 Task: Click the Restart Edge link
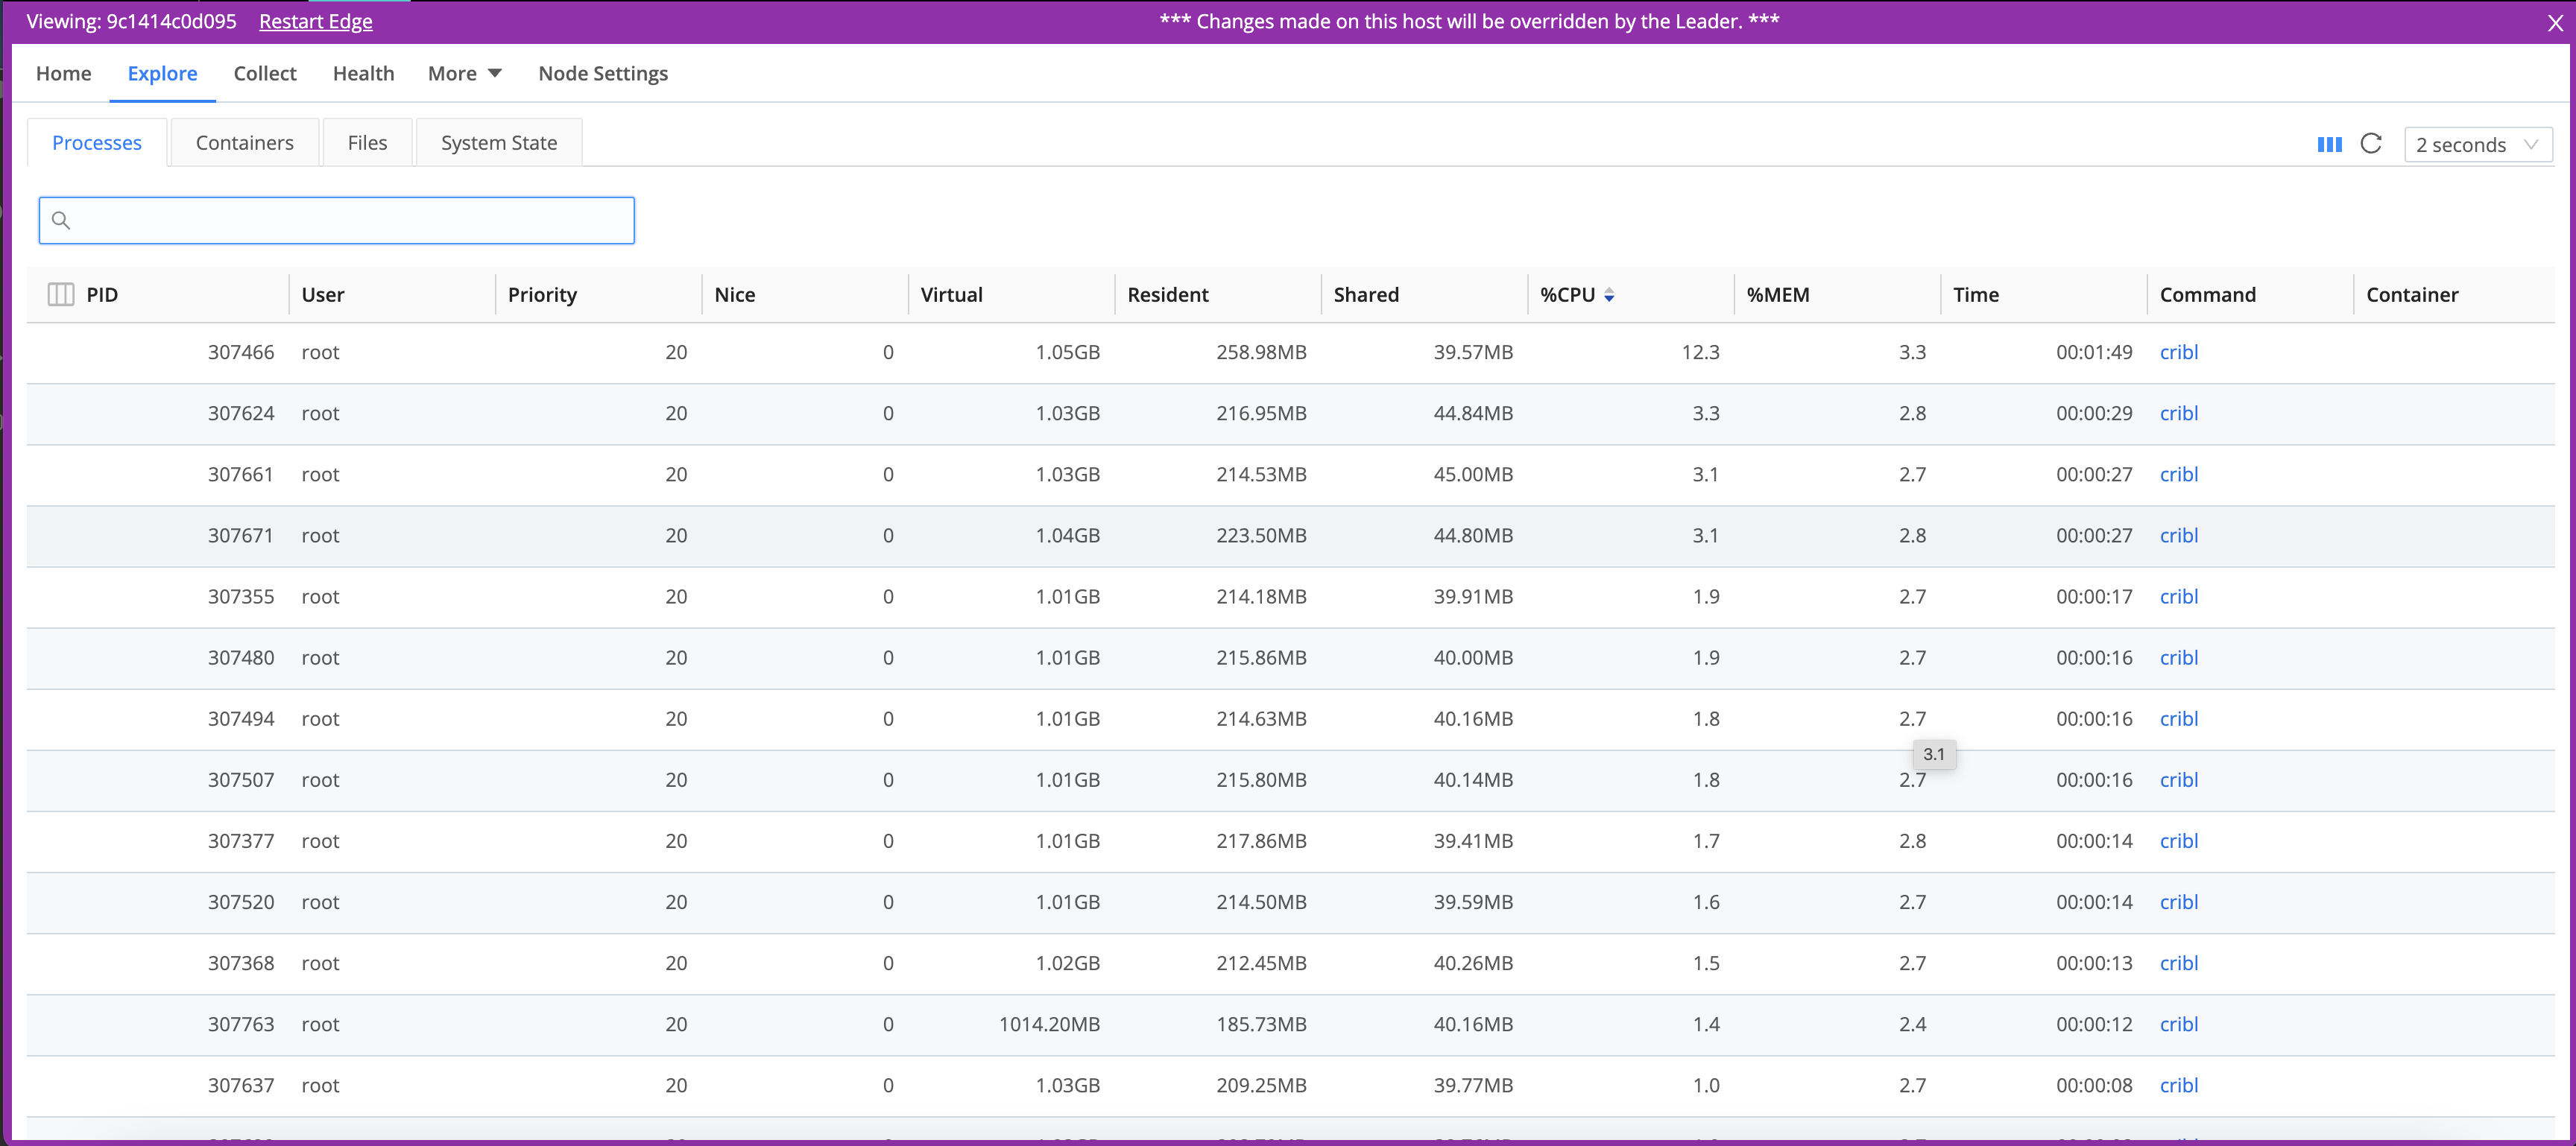click(315, 21)
